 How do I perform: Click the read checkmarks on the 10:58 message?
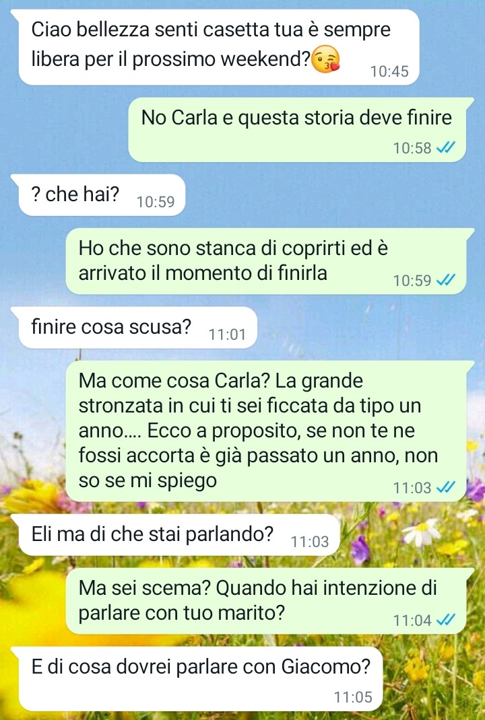[x=445, y=148]
